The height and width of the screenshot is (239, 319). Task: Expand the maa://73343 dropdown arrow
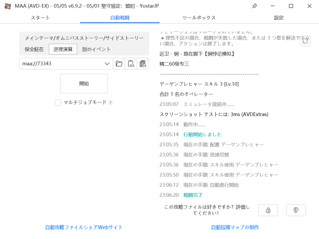point(107,64)
